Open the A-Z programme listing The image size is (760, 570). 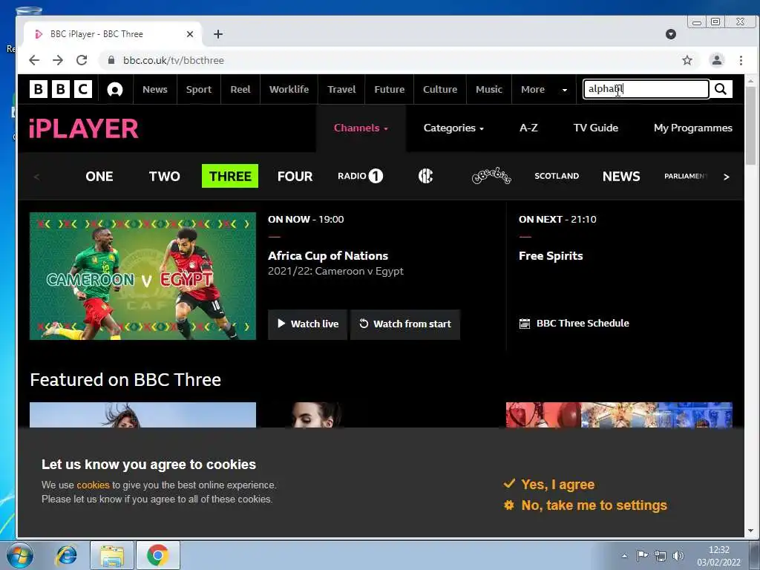click(x=528, y=128)
